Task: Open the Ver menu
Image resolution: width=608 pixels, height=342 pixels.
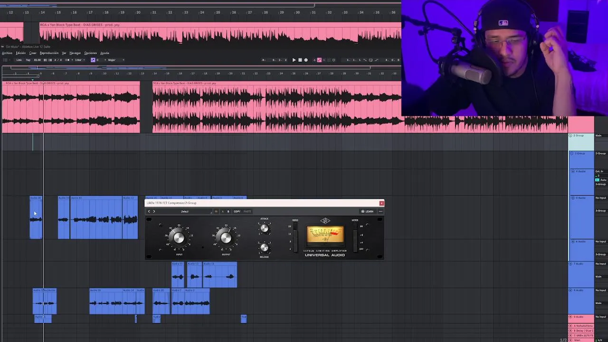Action: tap(64, 53)
